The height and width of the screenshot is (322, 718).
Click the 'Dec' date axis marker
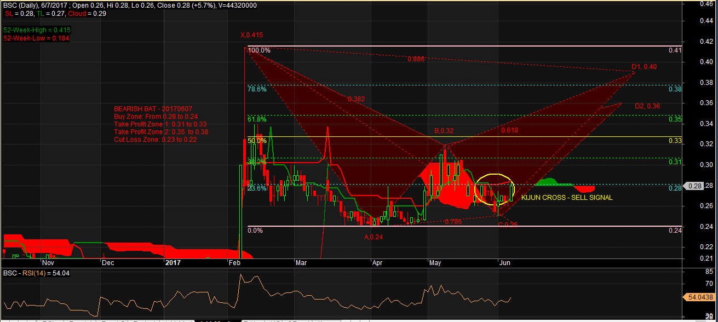coord(108,262)
